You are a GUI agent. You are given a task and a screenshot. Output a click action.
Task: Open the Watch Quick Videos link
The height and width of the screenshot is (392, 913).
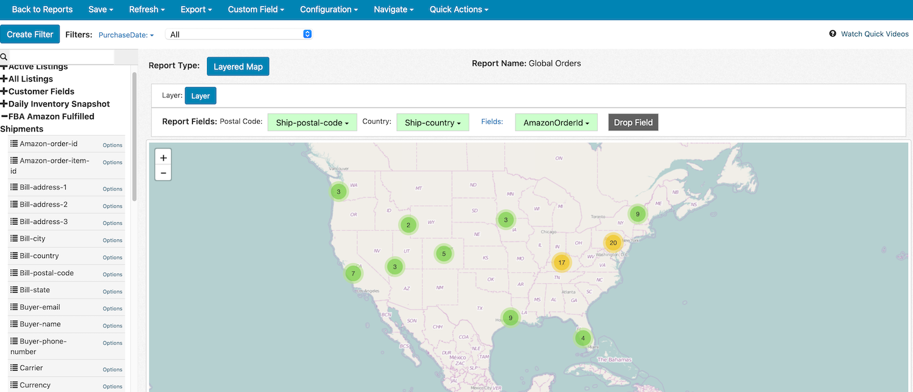click(874, 34)
